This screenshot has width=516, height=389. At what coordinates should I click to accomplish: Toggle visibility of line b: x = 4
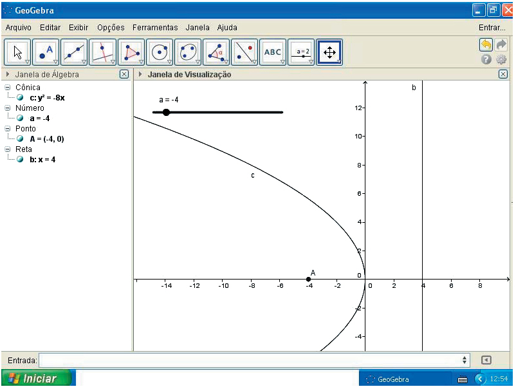click(20, 159)
